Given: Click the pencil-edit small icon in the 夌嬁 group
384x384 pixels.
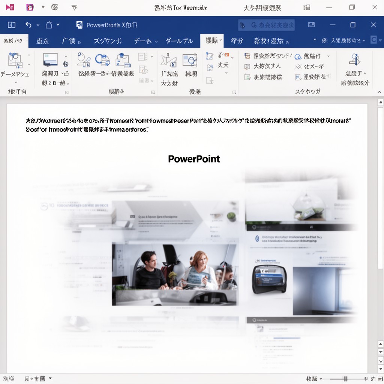Looking at the screenshot, I should [210, 56].
